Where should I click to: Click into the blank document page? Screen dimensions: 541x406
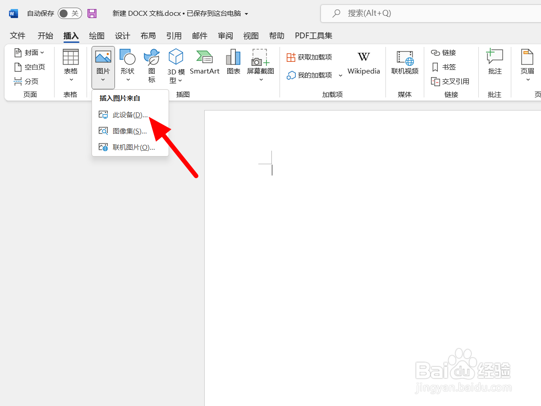tap(372, 258)
